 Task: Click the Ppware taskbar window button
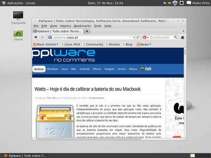pyautogui.click(x=25, y=156)
